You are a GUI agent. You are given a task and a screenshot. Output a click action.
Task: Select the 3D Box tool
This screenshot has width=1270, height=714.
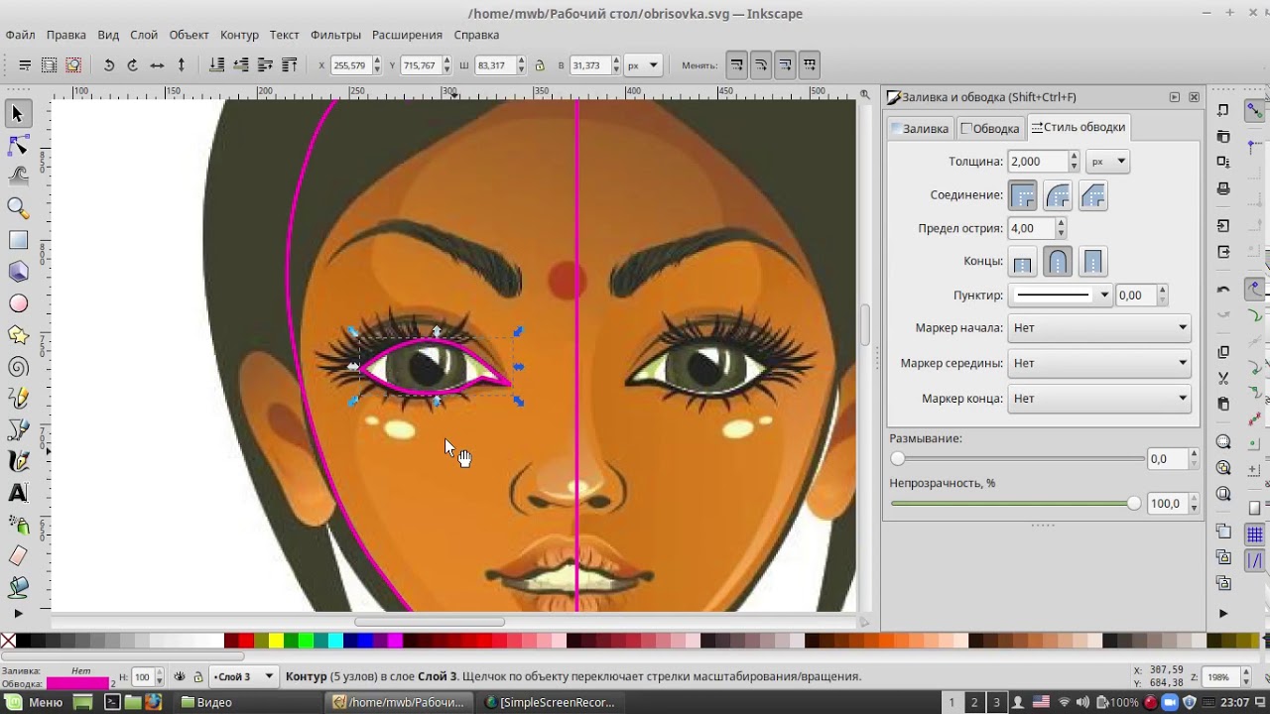pyautogui.click(x=17, y=272)
